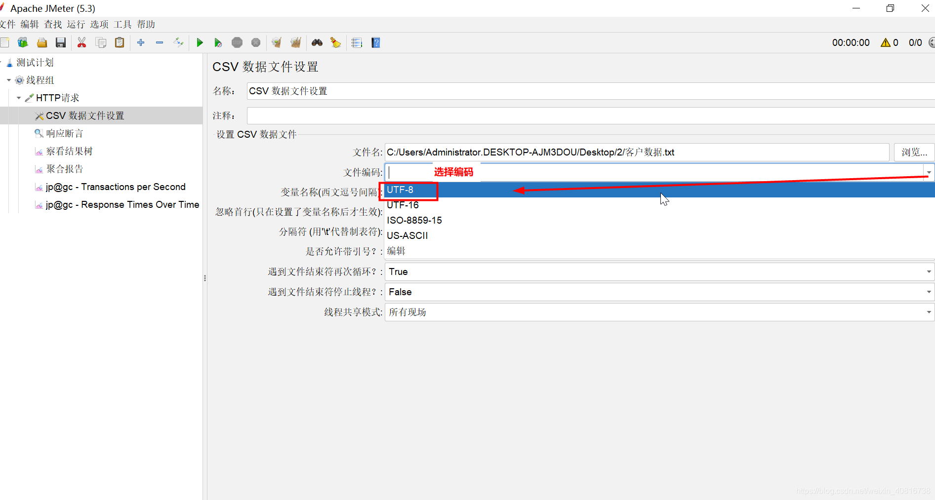935x500 pixels.
Task: Select the 测试计划 tree node
Action: [35, 63]
